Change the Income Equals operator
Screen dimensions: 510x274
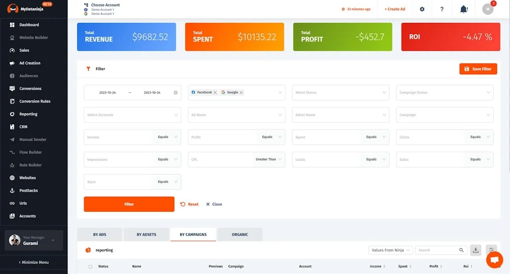click(x=167, y=137)
